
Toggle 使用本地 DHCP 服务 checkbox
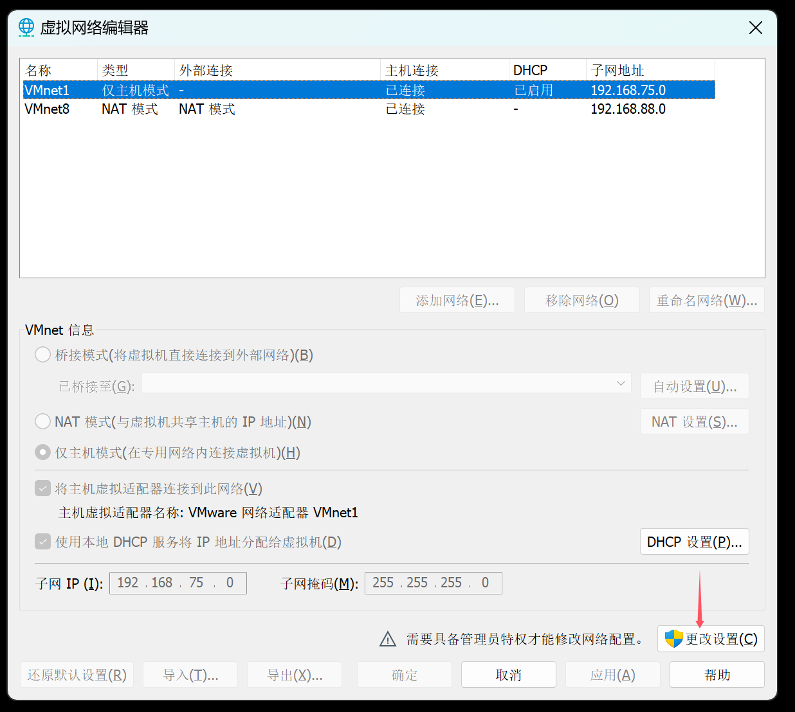coord(42,542)
